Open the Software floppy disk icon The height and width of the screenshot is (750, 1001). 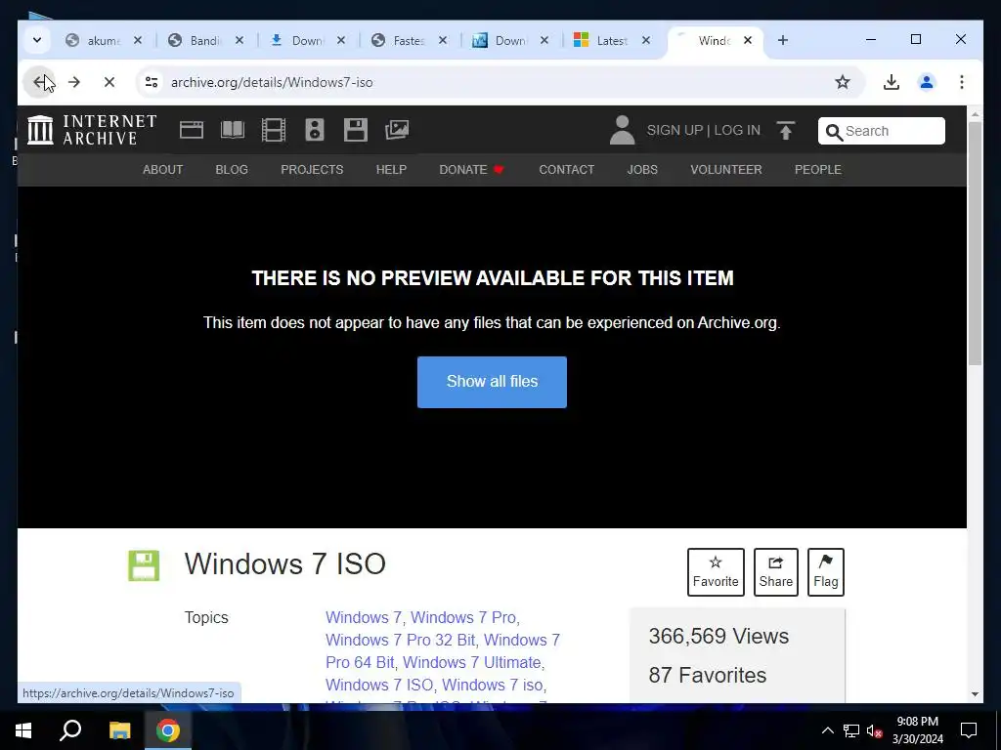(356, 130)
